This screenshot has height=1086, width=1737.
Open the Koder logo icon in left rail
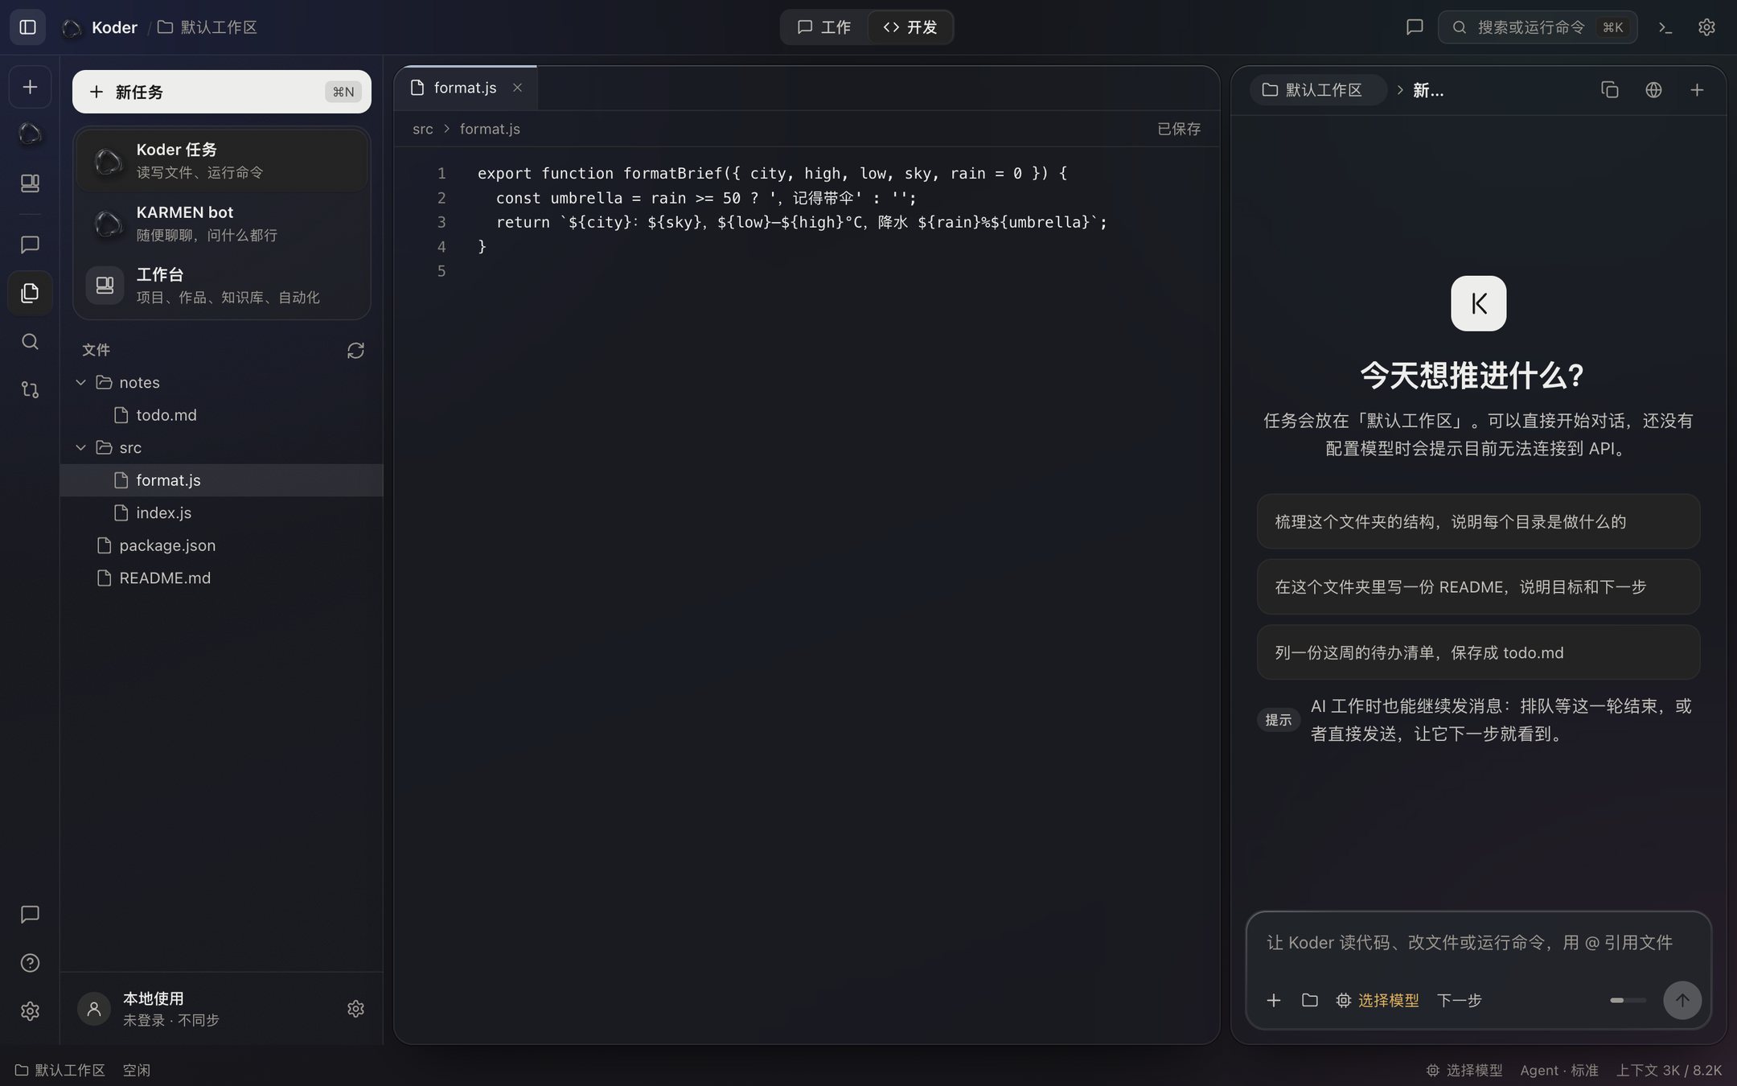(30, 134)
